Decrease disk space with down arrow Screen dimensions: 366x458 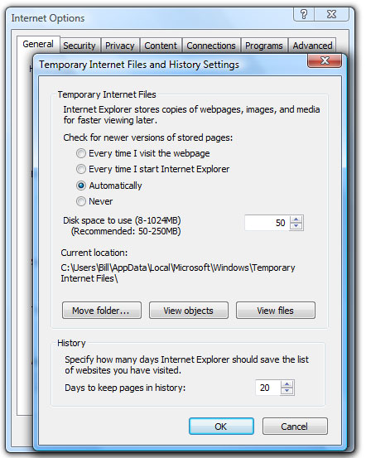(x=296, y=226)
